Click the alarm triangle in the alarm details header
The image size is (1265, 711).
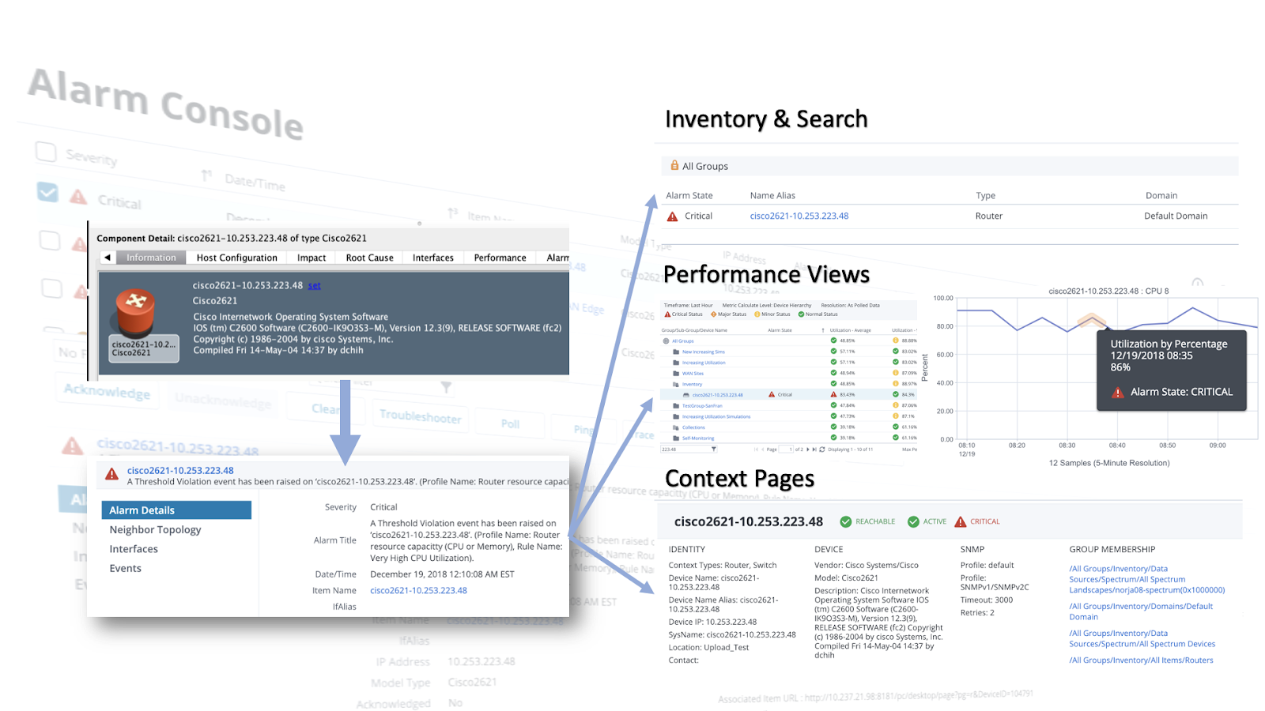112,475
